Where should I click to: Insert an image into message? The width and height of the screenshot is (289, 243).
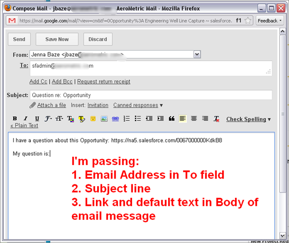pyautogui.click(x=104, y=119)
